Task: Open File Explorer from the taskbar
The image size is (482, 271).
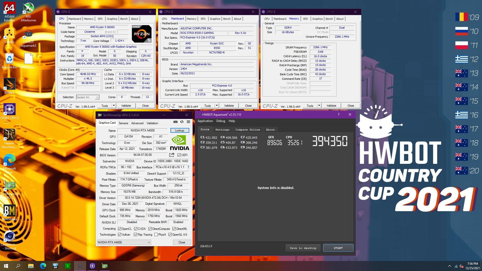Action: pos(31,266)
